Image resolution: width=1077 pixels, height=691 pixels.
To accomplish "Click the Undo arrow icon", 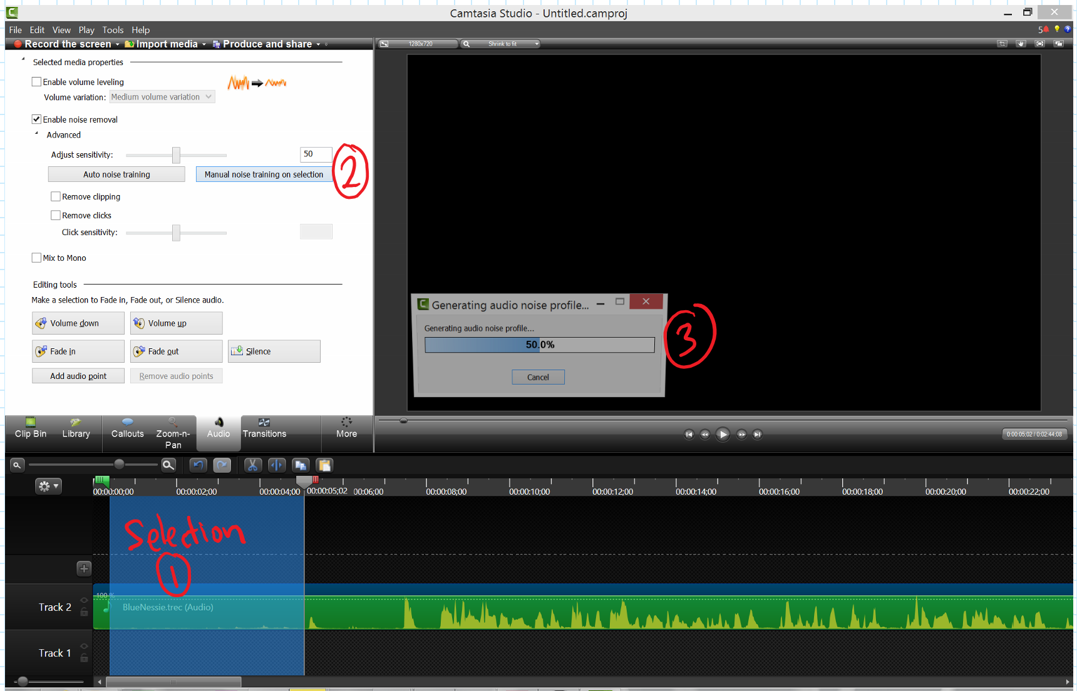I will tap(198, 465).
